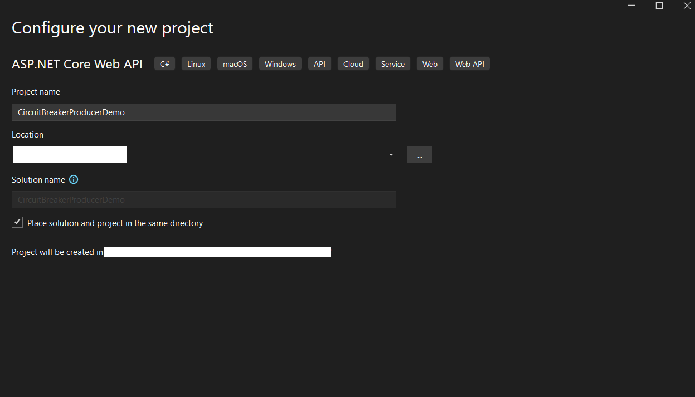Viewport: 695px width, 397px height.
Task: Click the Web tag
Action: click(x=429, y=63)
